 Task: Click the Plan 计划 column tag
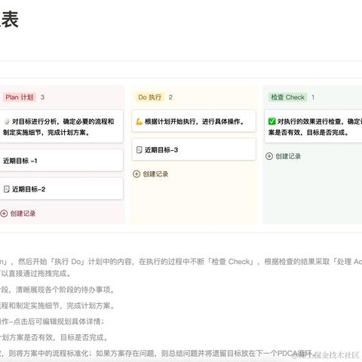(20, 97)
